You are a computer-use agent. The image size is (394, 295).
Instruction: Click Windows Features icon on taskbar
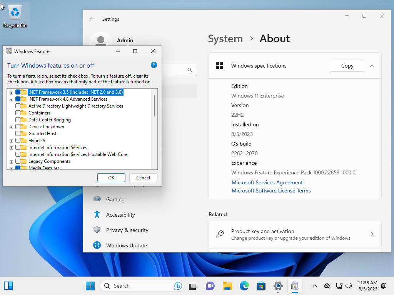295,286
